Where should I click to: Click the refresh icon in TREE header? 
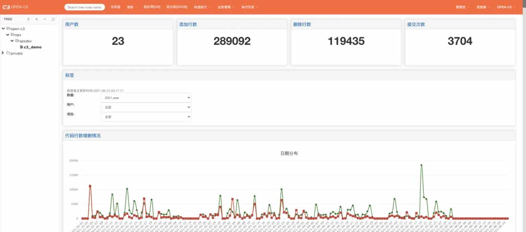53,19
